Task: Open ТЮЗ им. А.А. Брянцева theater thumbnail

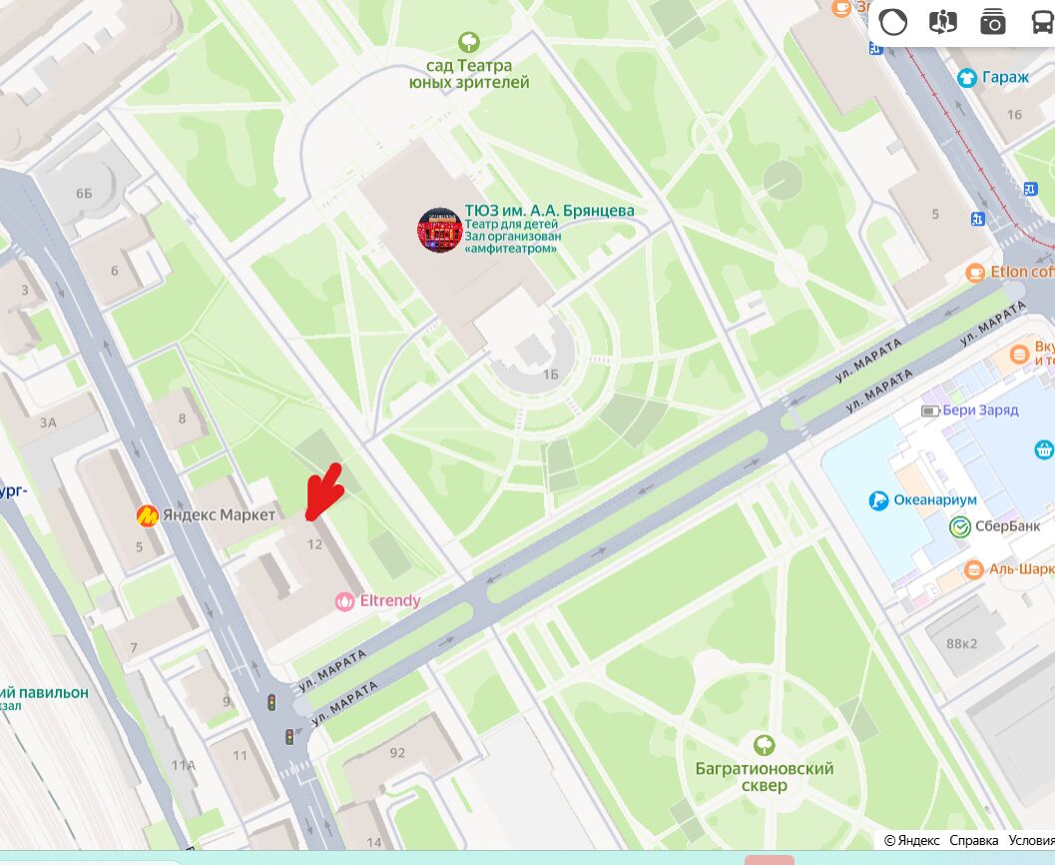Action: pos(439,230)
